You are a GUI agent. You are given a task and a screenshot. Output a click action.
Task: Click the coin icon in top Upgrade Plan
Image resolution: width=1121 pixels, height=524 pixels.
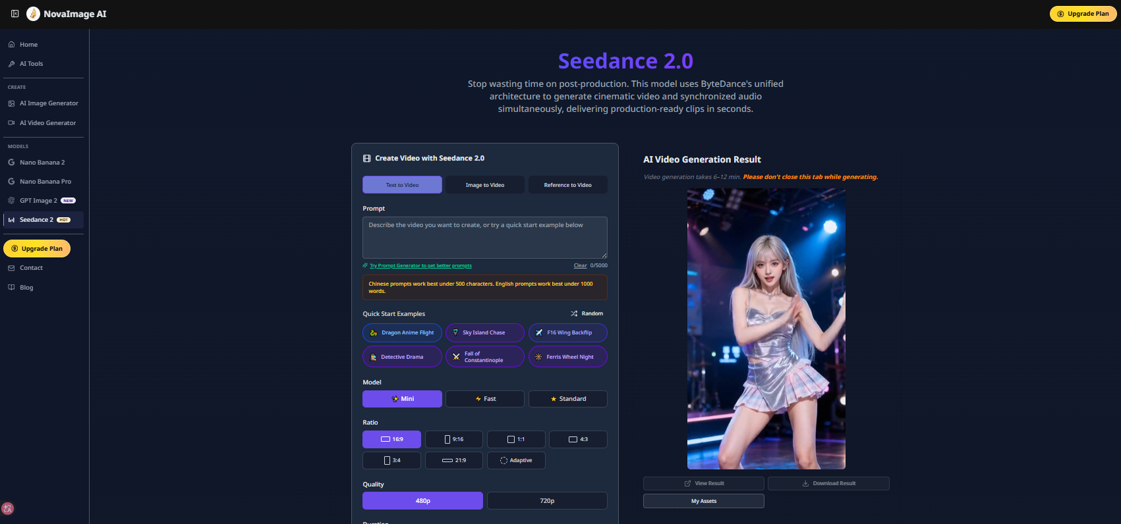[1060, 14]
